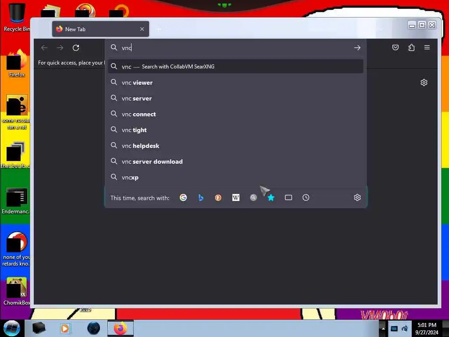
Task: Open the Windows Start orb
Action: click(x=11, y=328)
